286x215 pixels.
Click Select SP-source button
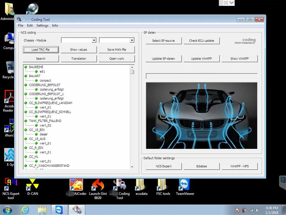(x=164, y=41)
